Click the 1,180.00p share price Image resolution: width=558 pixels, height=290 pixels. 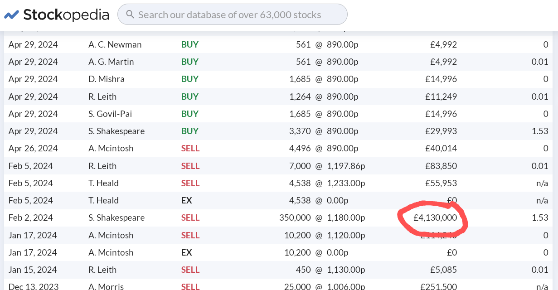[346, 217]
